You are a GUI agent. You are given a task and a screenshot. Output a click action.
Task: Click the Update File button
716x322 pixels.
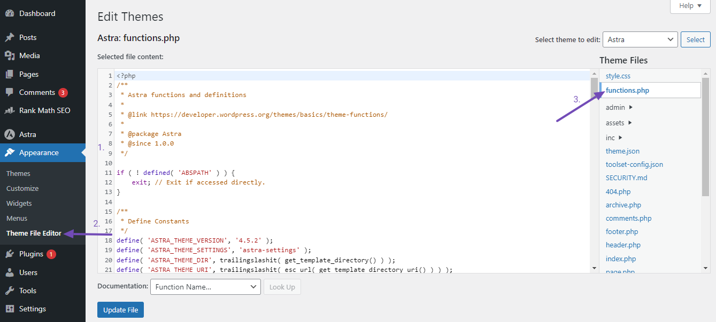[x=120, y=310]
